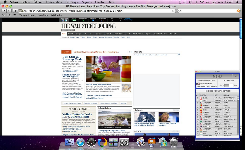Viewport: 245px width, 150px height.
Task: Open the World nav dropdown
Action: click(x=71, y=34)
